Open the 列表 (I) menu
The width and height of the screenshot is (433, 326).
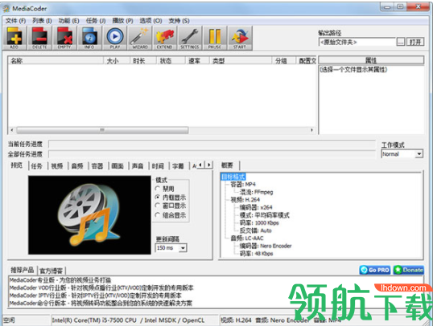(x=42, y=21)
